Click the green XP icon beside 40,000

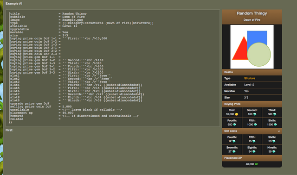pos(257,164)
